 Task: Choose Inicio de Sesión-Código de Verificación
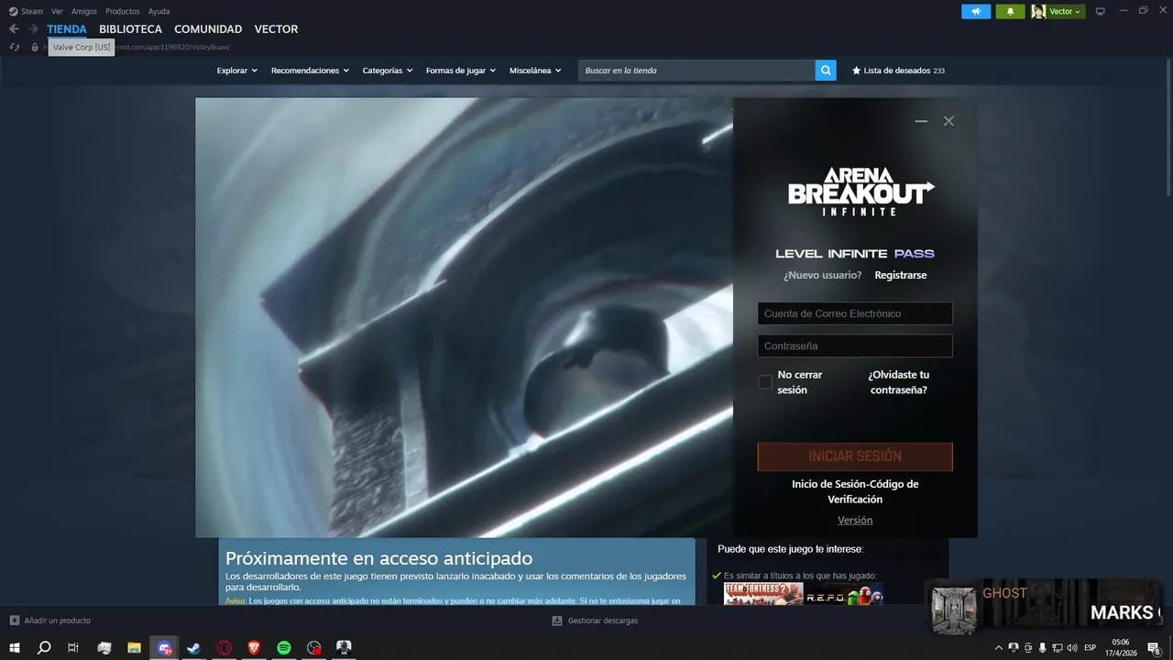point(855,491)
